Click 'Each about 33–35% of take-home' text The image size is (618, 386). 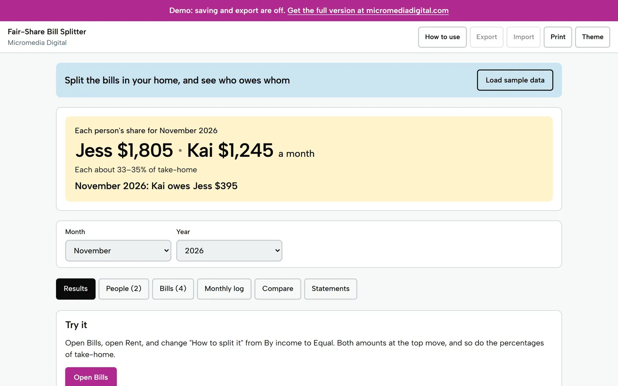coord(136,170)
